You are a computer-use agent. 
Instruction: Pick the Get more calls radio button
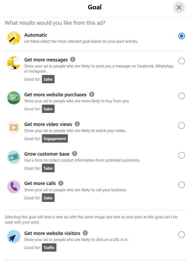click(182, 185)
